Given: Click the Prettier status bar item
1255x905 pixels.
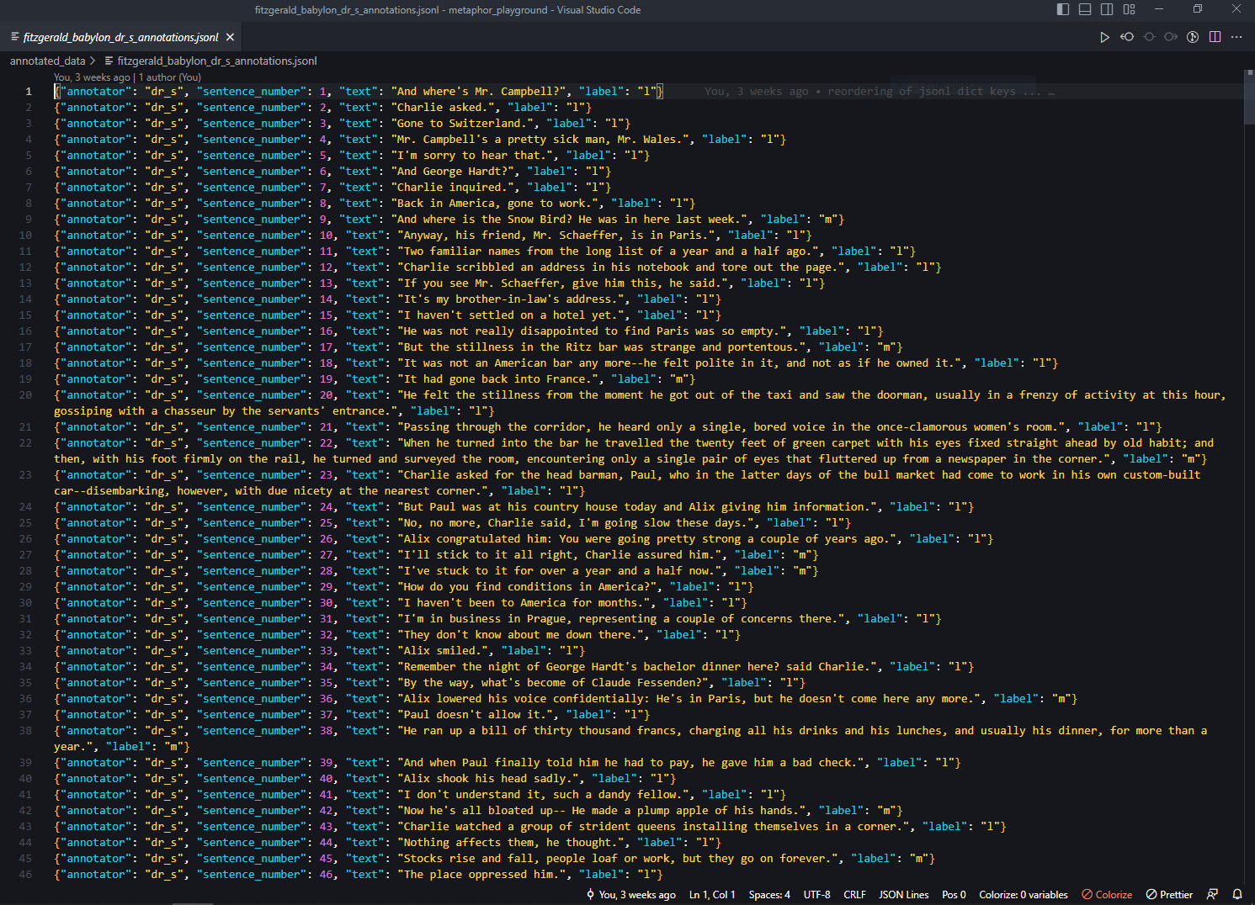Looking at the screenshot, I should click(1169, 895).
